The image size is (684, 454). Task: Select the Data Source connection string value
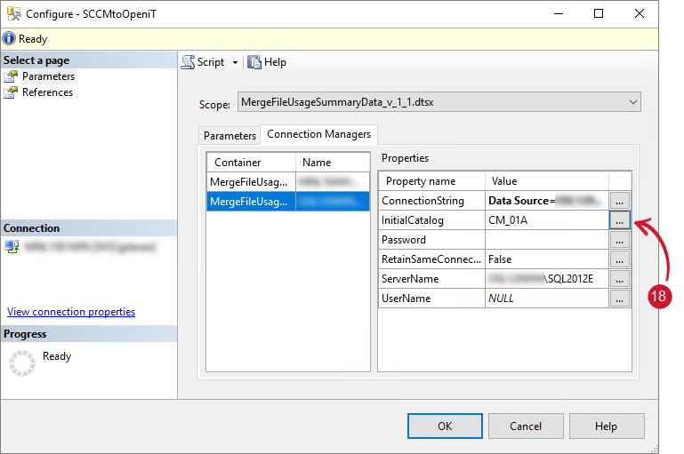547,201
